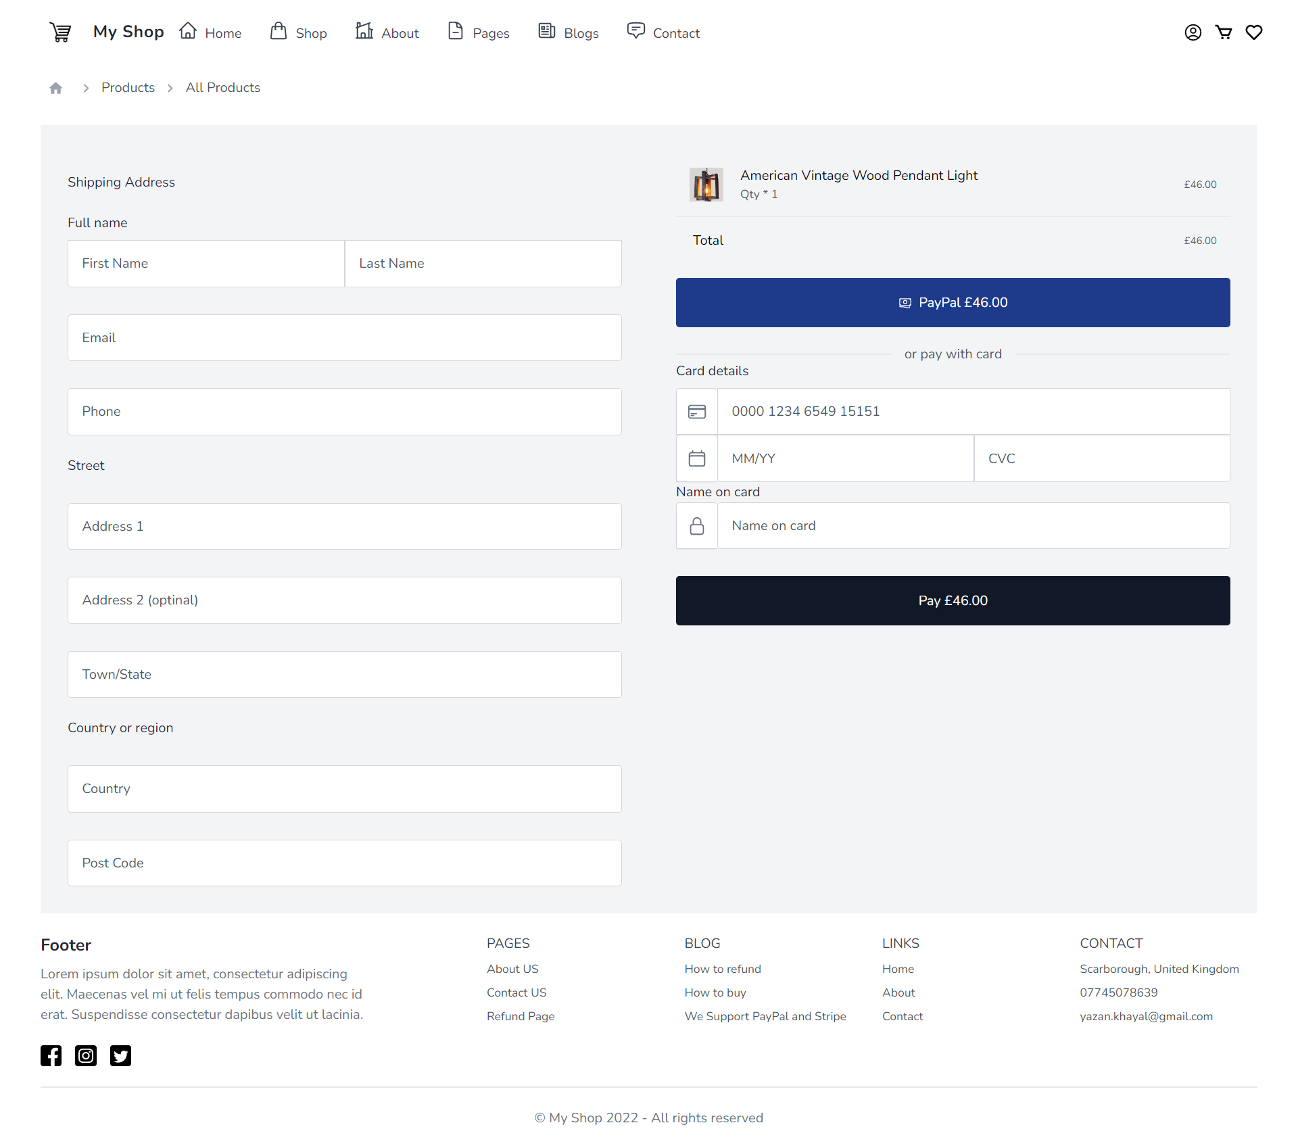Click the user account icon

(1194, 32)
